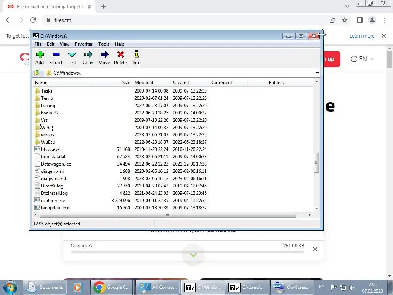
Task: Click the red Delete icon
Action: coord(121,55)
